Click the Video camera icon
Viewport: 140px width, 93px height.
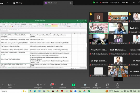coord(10,85)
